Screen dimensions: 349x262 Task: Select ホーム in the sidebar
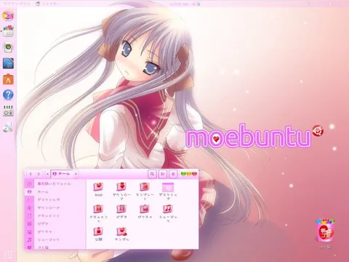click(x=55, y=192)
